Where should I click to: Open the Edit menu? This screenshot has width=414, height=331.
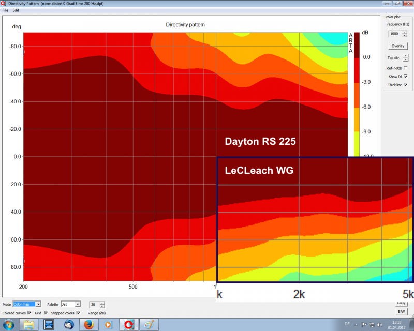(16, 10)
